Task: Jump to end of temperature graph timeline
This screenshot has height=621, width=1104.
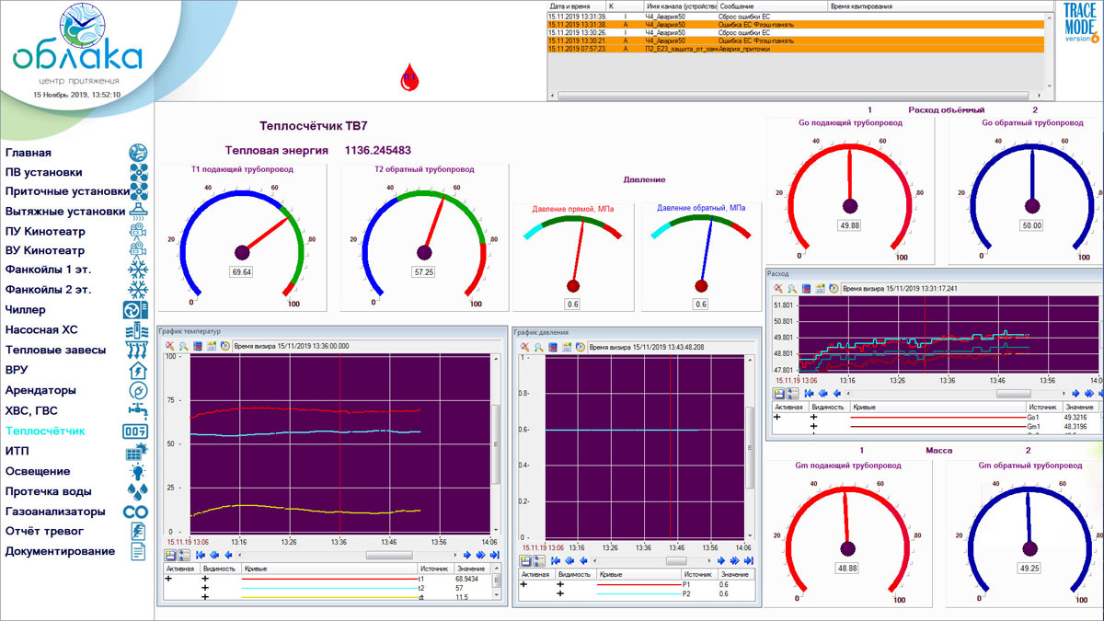Action: click(x=494, y=556)
